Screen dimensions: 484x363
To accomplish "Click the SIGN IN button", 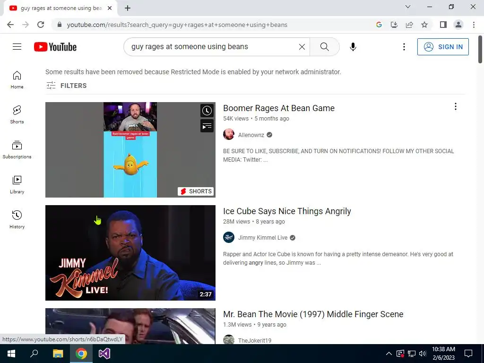I will click(443, 47).
